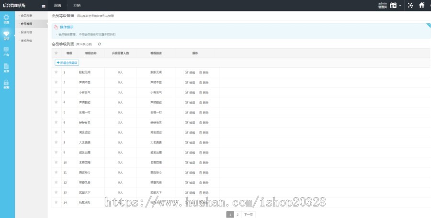The image size is (431, 218).
Task: Click level number 12 cell
Action: 65,183
